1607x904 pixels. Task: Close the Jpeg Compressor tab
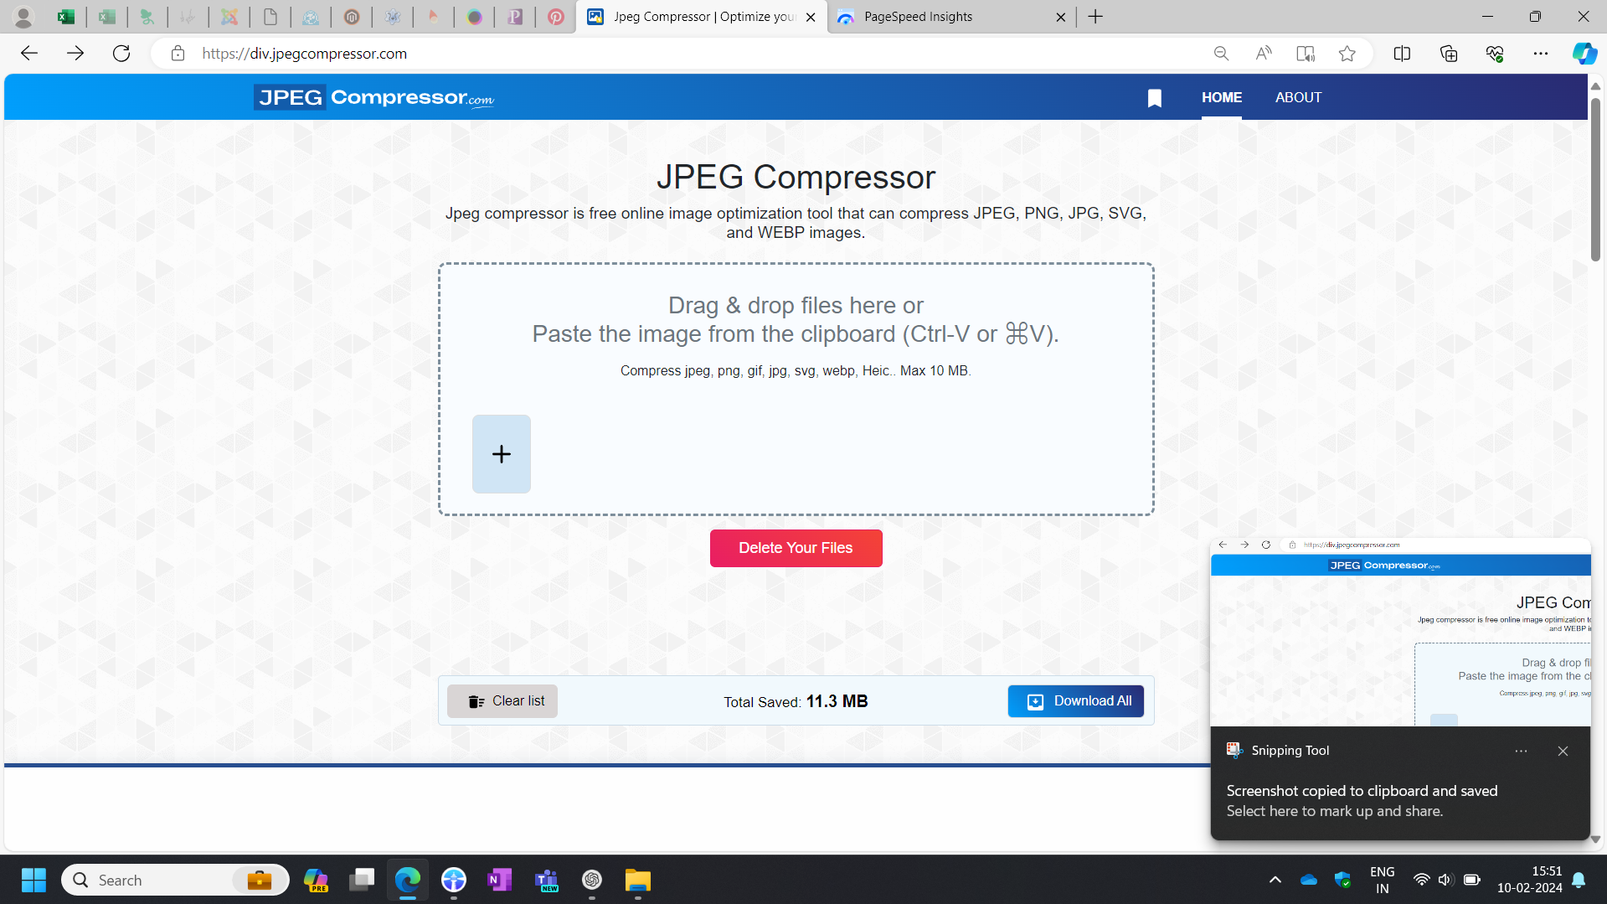pyautogui.click(x=811, y=17)
